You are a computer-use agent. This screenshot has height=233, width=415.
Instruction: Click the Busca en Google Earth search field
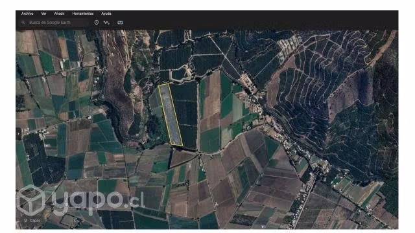pyautogui.click(x=54, y=23)
